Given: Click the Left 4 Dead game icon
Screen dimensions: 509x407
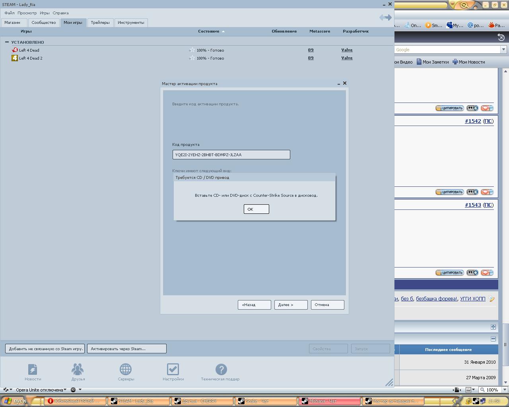Looking at the screenshot, I should (x=15, y=50).
